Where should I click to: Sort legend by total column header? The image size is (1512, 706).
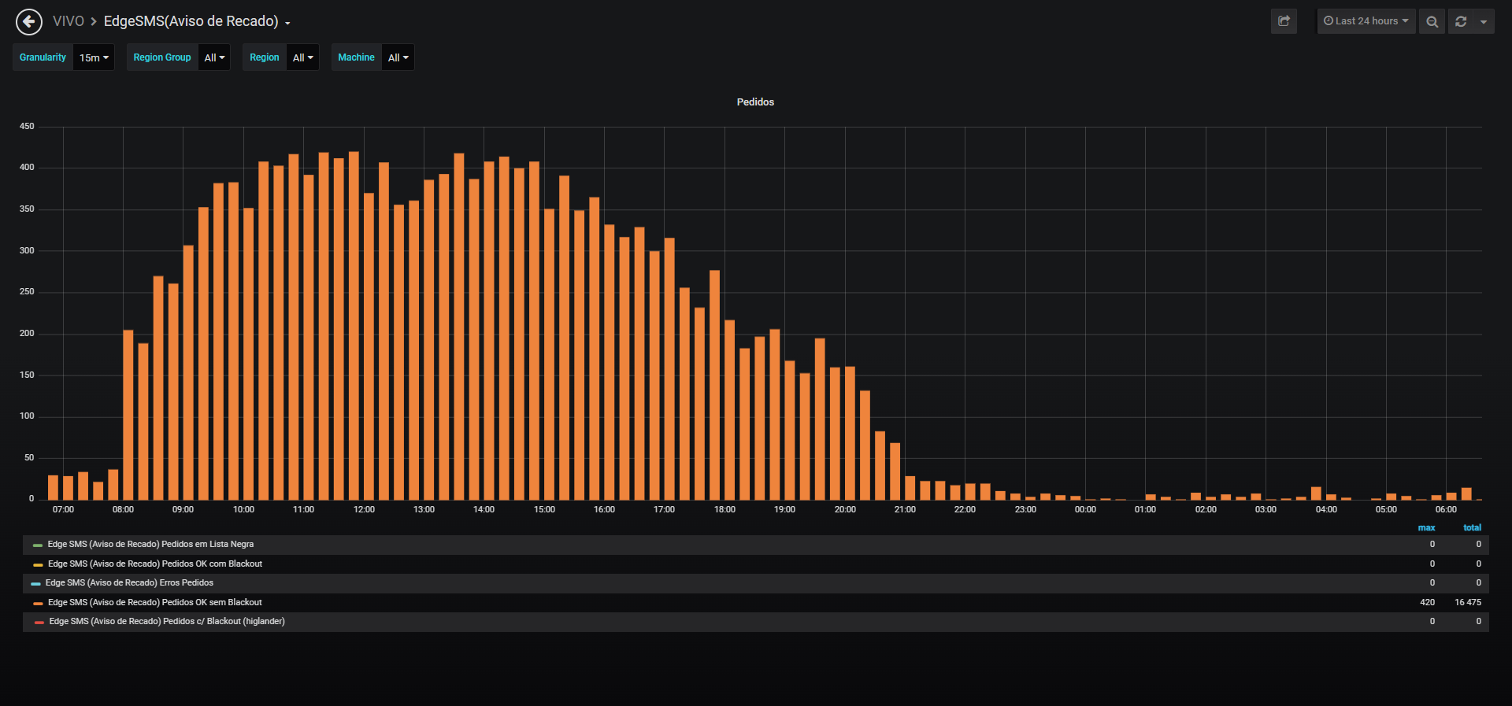point(1472,527)
